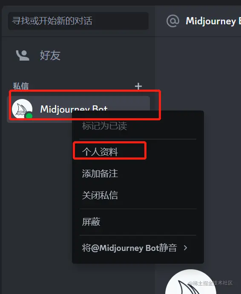Click the green online status dot
This screenshot has height=294, width=241.
pyautogui.click(x=29, y=116)
